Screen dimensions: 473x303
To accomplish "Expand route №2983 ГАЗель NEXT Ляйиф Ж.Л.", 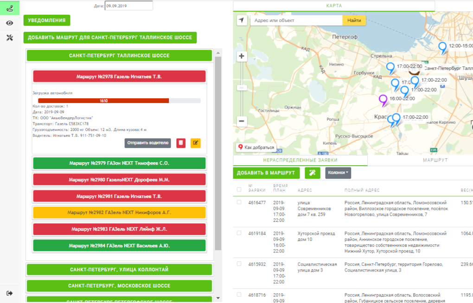I will coord(120,229).
